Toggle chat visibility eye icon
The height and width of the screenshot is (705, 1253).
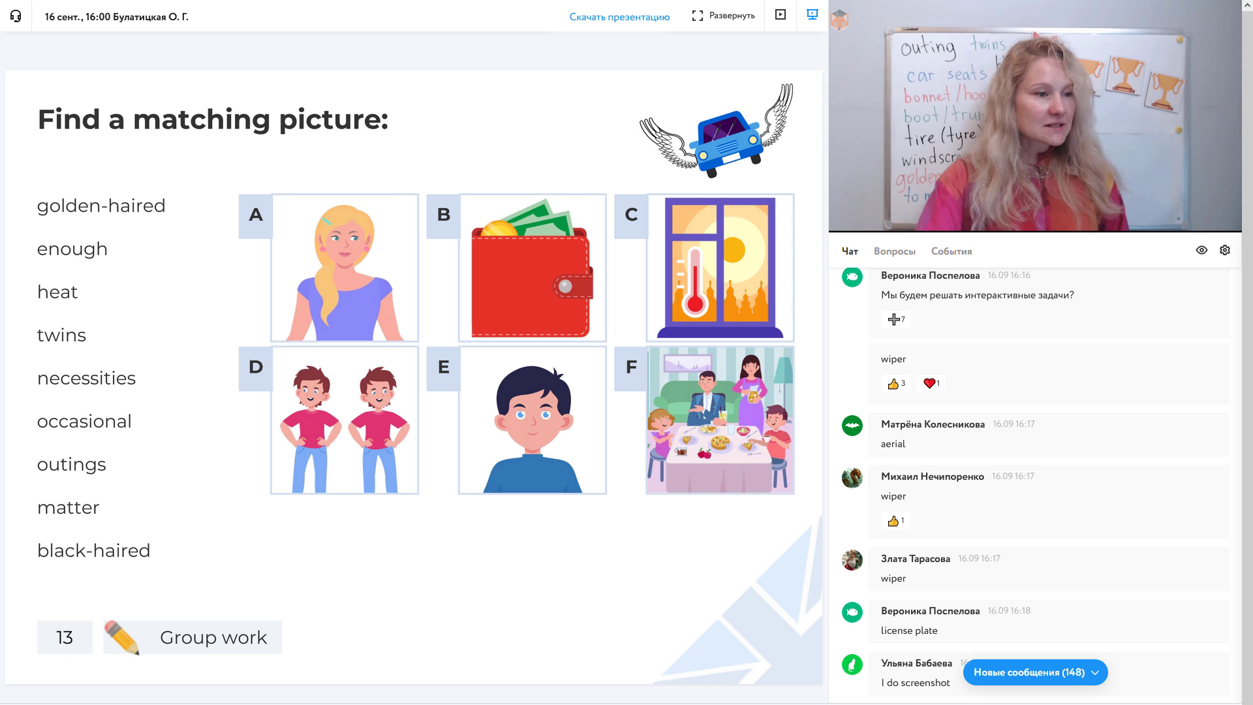pos(1201,251)
